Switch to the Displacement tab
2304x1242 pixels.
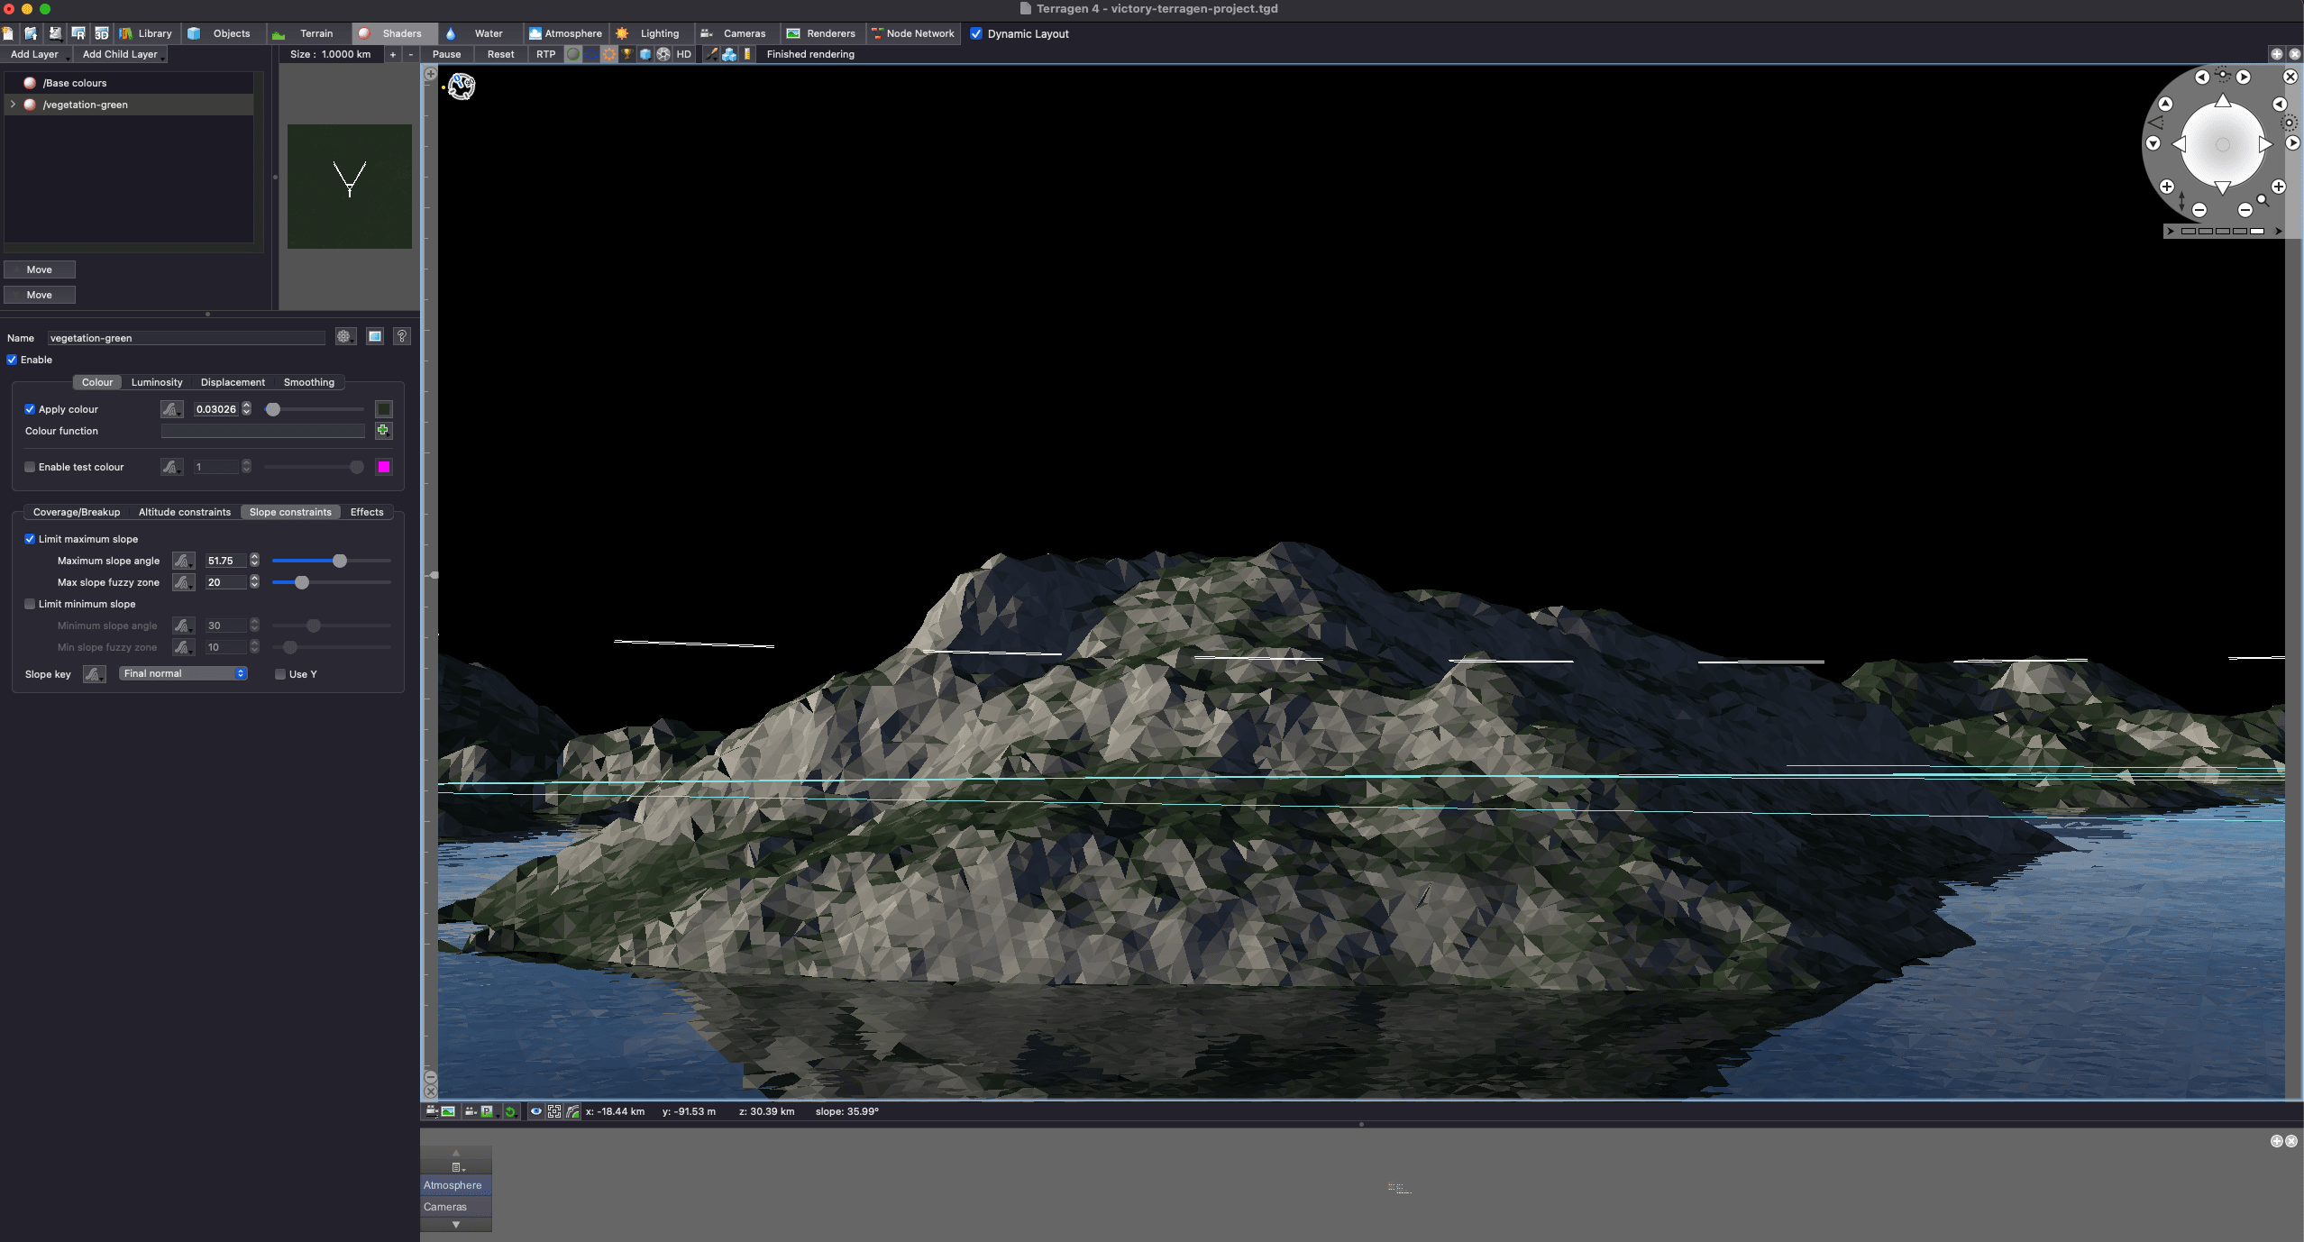coord(233,382)
